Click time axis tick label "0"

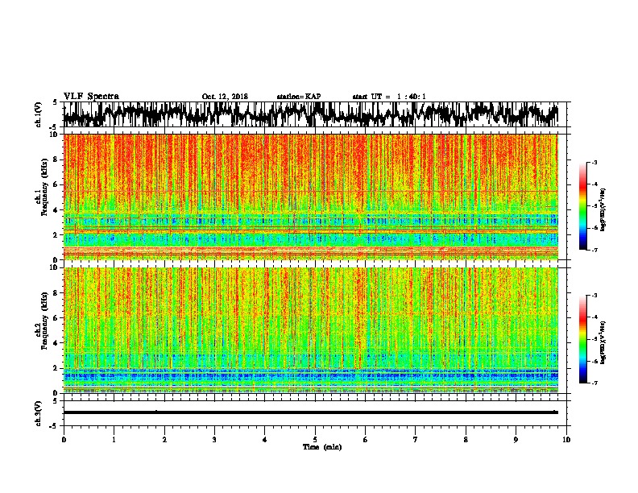[x=64, y=440]
